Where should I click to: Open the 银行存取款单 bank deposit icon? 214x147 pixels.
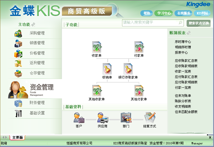click(128, 69)
